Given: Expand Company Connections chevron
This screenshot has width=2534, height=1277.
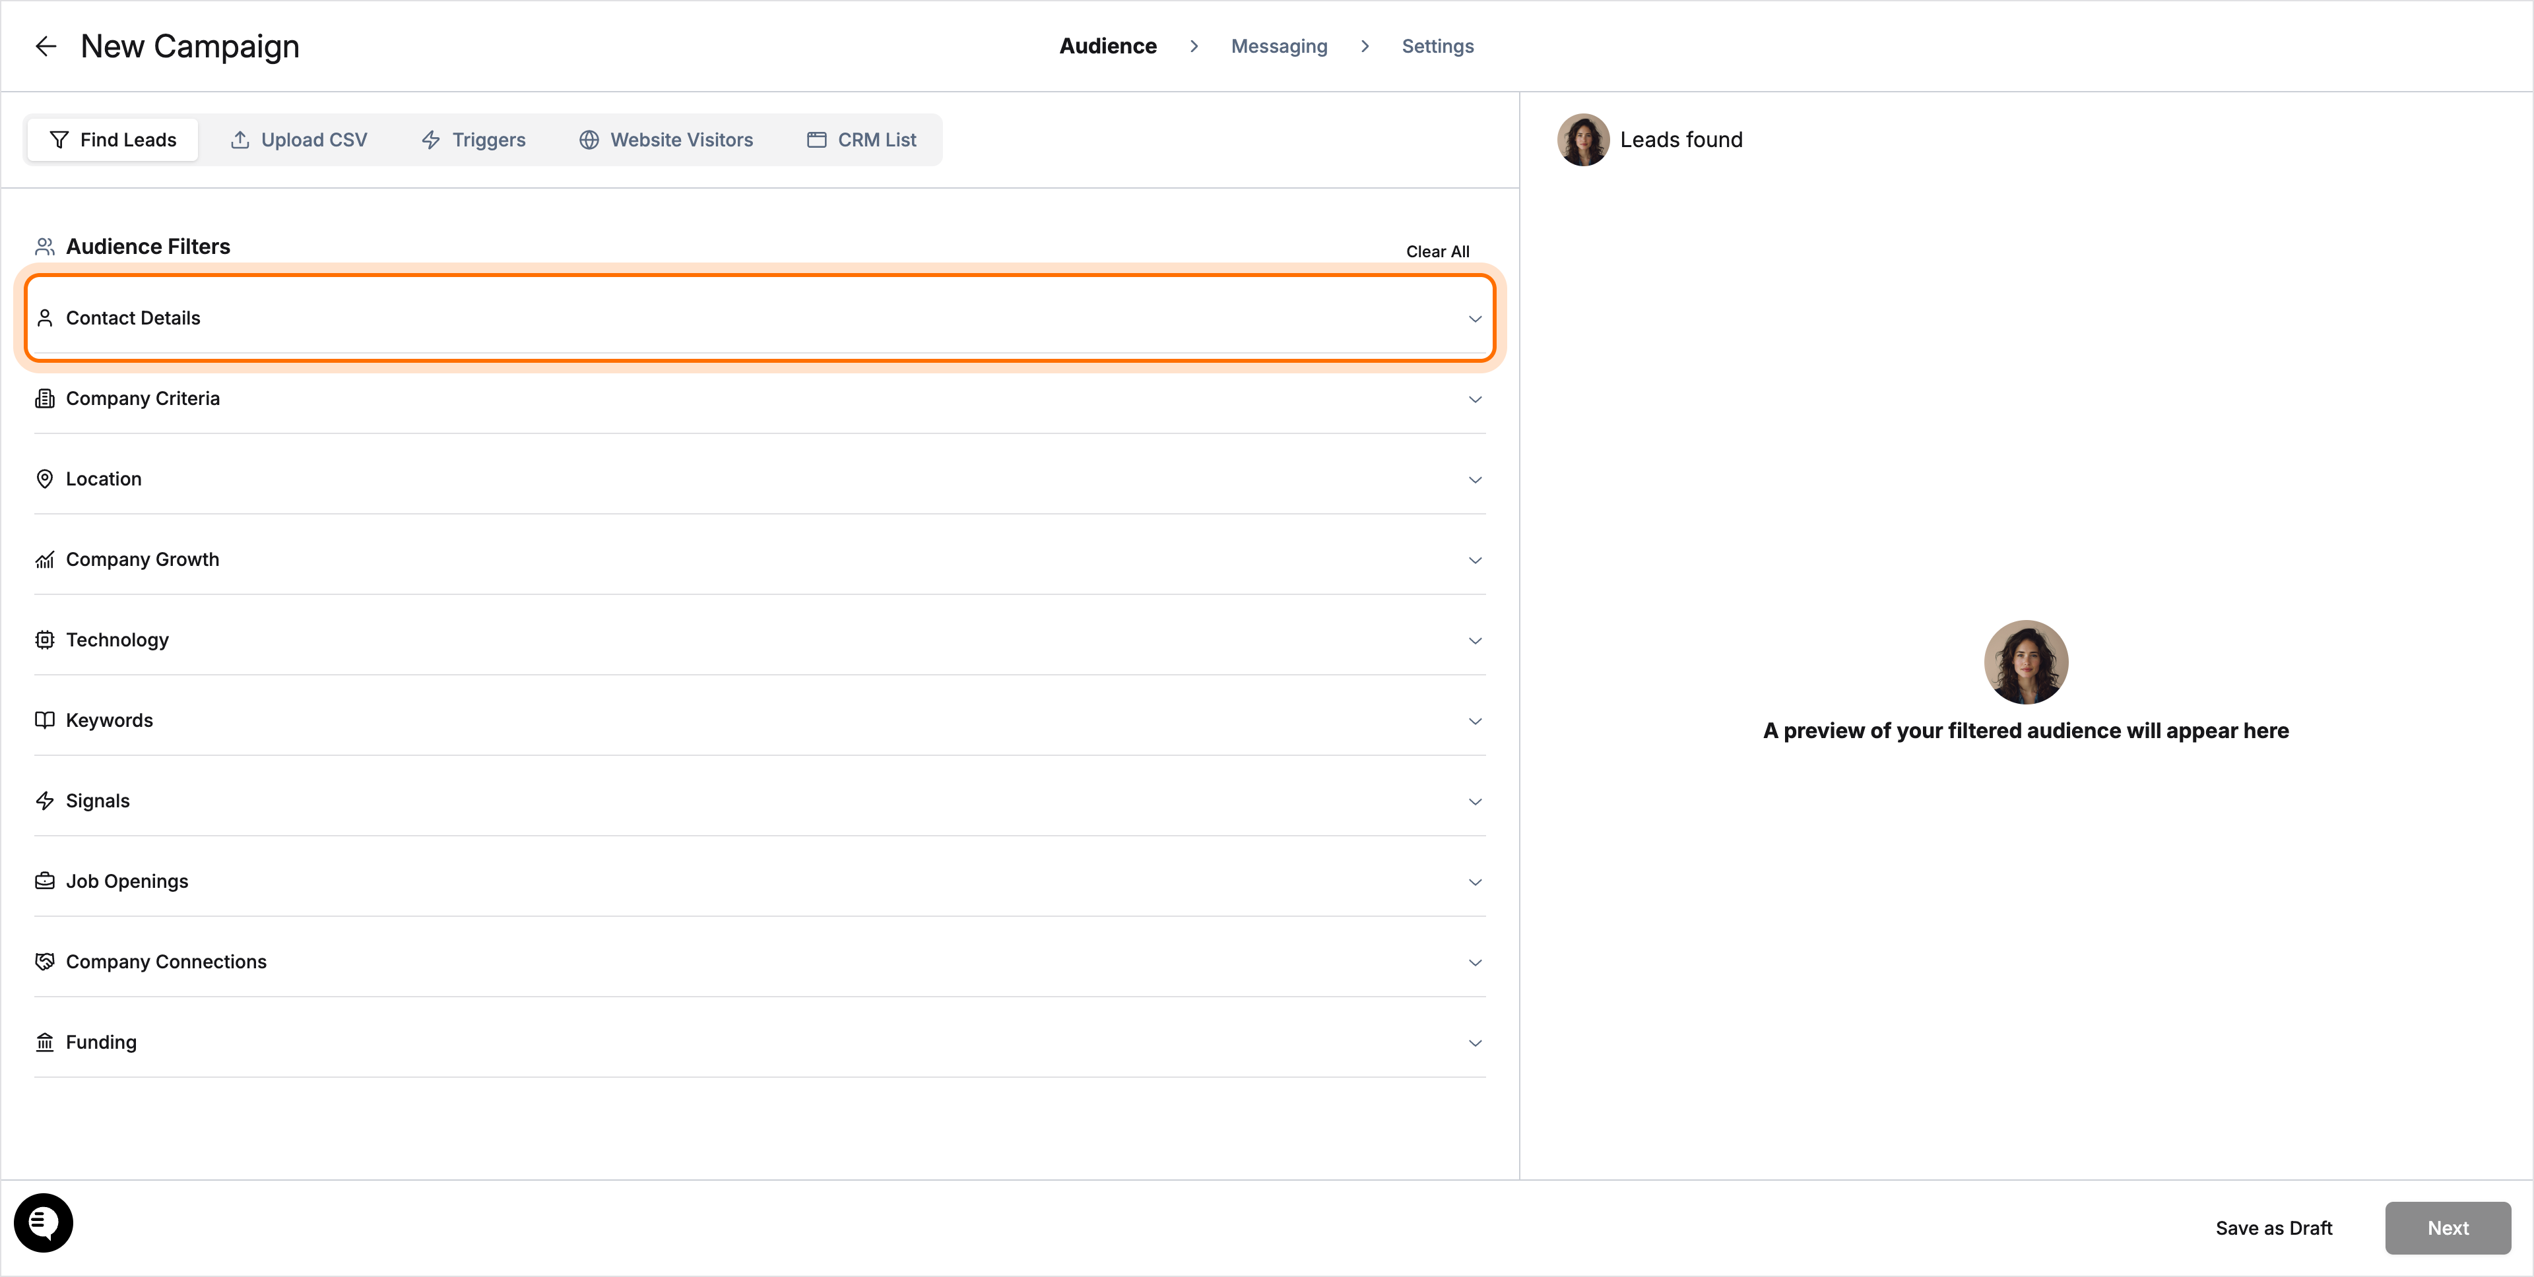Looking at the screenshot, I should point(1475,962).
